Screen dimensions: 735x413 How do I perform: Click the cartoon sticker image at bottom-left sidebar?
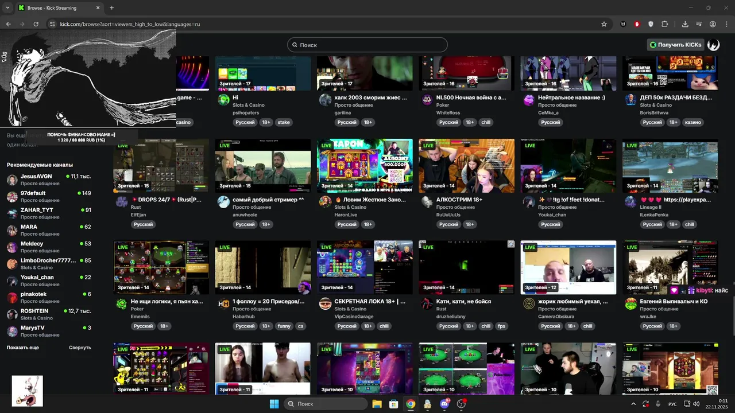coord(28,391)
